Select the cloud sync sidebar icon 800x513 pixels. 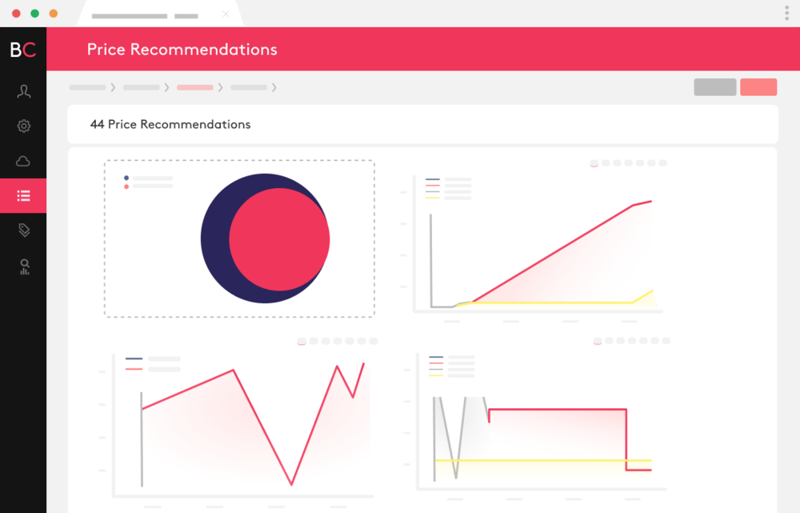point(23,161)
